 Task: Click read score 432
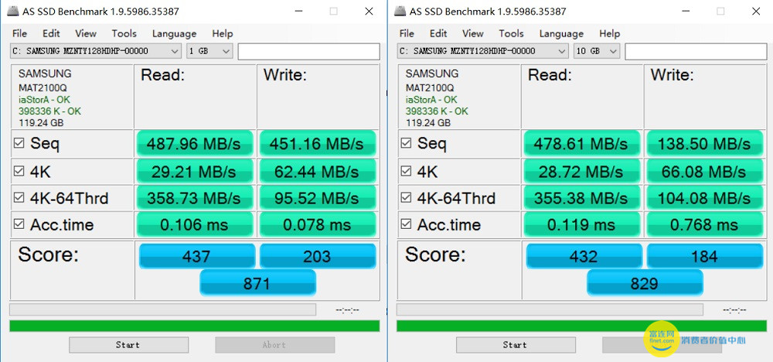pyautogui.click(x=584, y=256)
